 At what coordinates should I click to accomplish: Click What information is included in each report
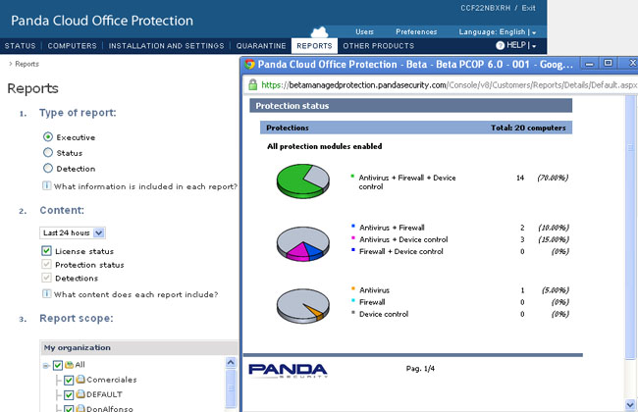tap(145, 186)
